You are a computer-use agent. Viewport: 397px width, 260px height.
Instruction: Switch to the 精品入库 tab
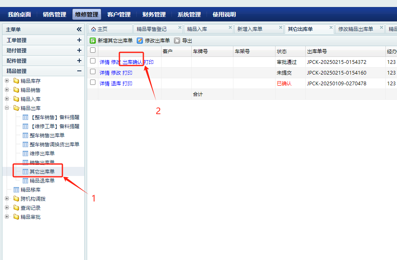point(197,29)
